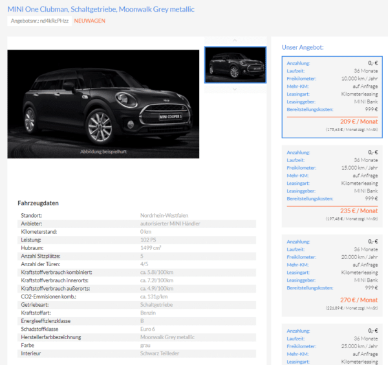Click the 'grau' Farbe value
Image resolution: width=388 pixels, height=365 pixels.
pyautogui.click(x=145, y=346)
